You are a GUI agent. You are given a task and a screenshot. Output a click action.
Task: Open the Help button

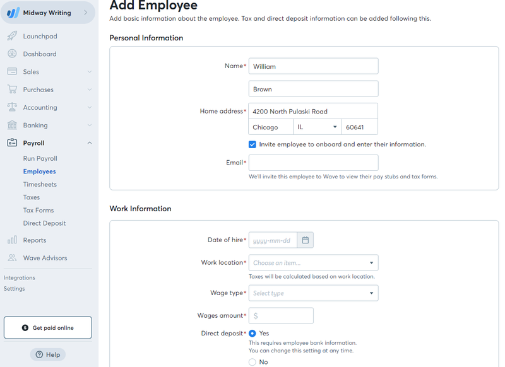click(x=48, y=354)
